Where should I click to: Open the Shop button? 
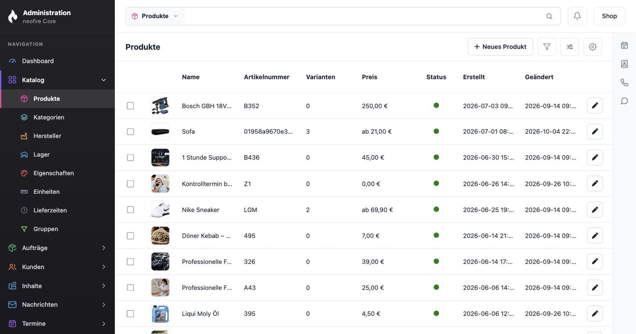(x=609, y=16)
